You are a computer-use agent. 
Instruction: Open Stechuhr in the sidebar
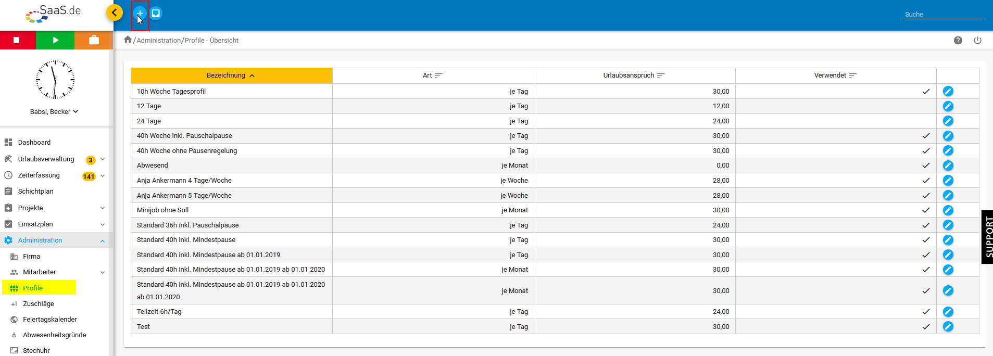pos(36,350)
